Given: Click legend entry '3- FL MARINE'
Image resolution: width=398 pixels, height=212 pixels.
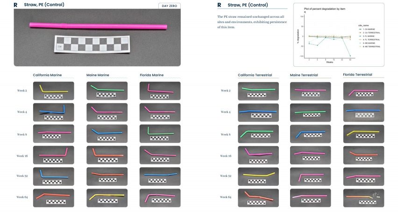Looking at the screenshot, I should coord(367,36).
